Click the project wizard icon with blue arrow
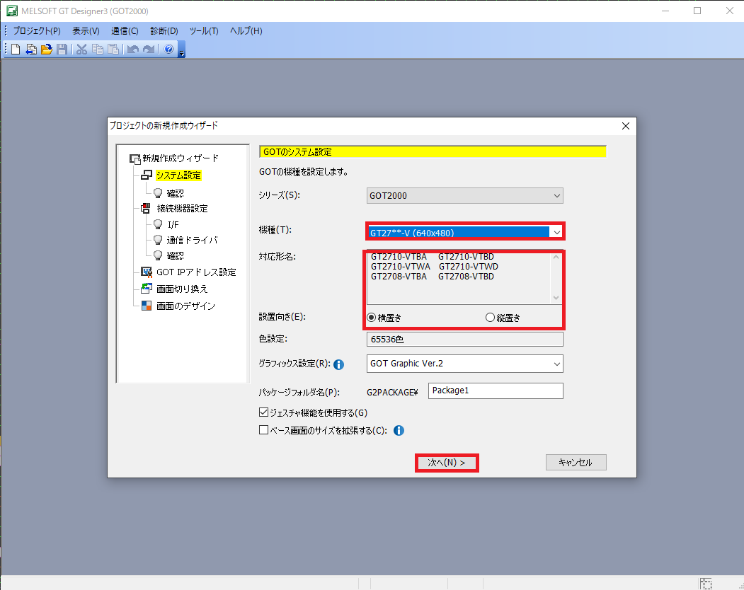 tap(31, 50)
